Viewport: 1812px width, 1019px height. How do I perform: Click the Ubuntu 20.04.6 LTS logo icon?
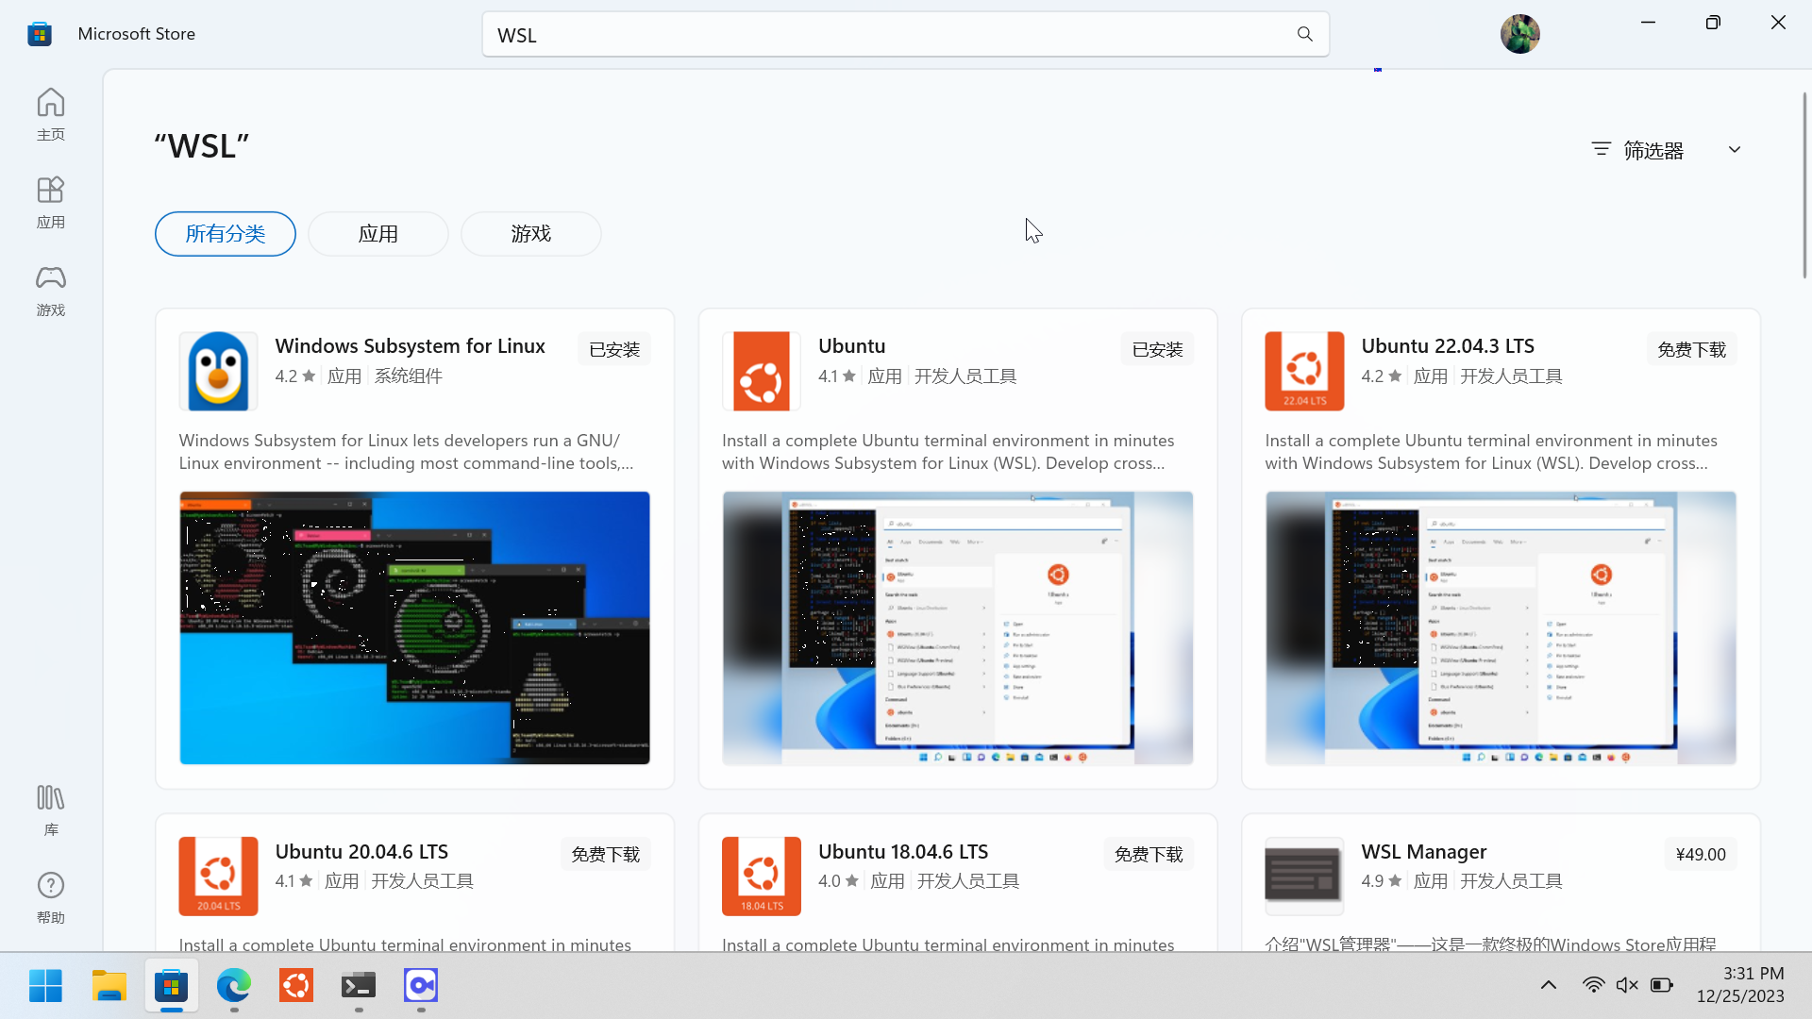pyautogui.click(x=218, y=876)
